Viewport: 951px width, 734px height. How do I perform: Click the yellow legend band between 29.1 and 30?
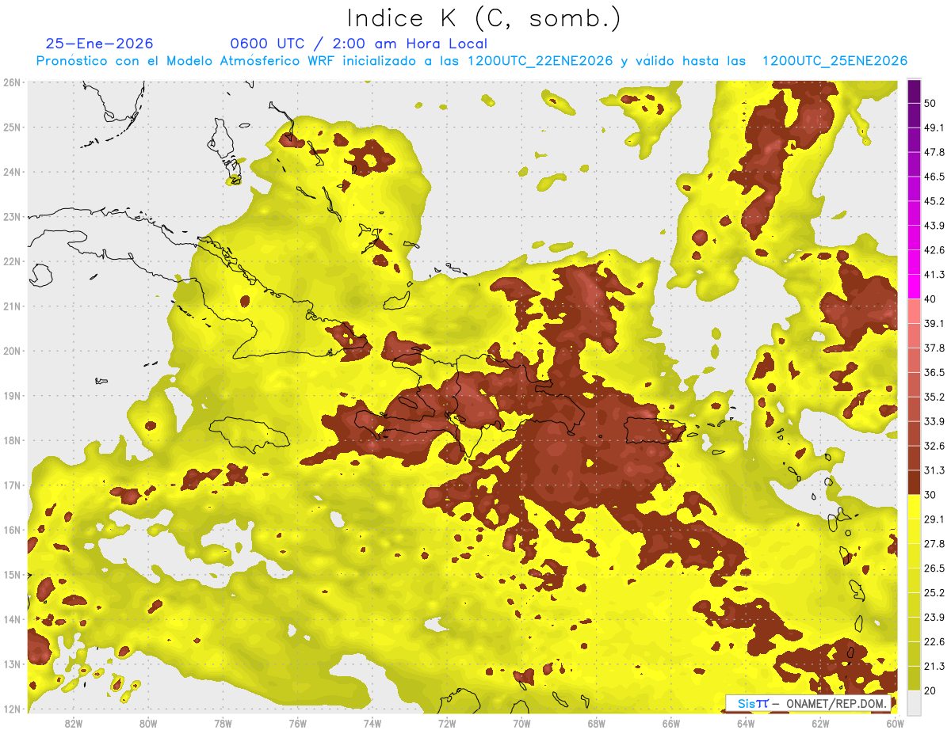[x=914, y=507]
